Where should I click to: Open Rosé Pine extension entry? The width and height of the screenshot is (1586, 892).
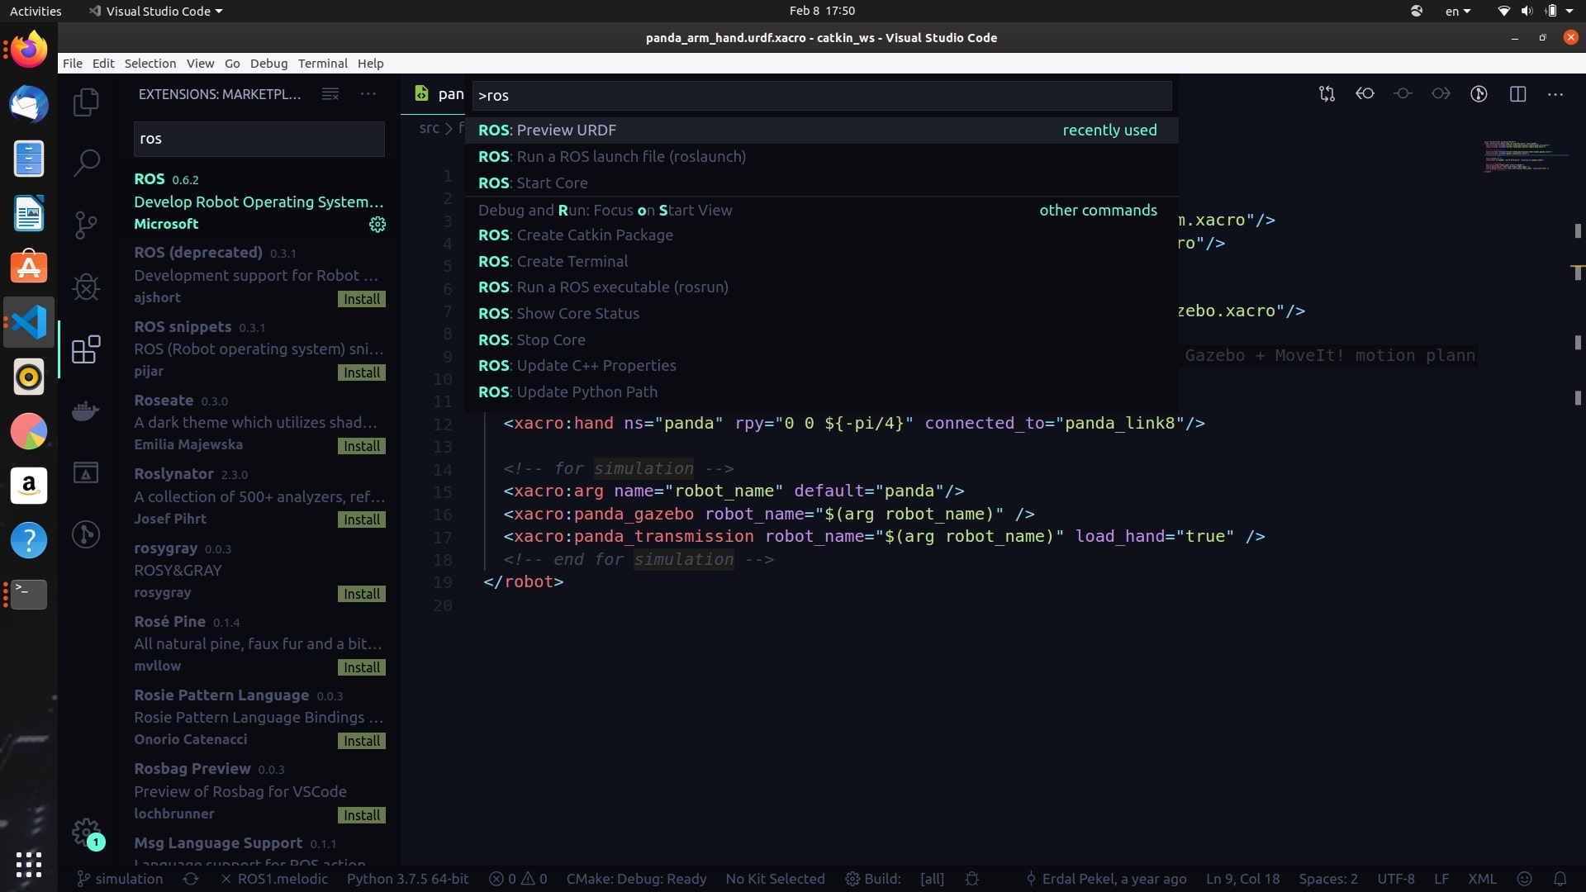pyautogui.click(x=259, y=643)
